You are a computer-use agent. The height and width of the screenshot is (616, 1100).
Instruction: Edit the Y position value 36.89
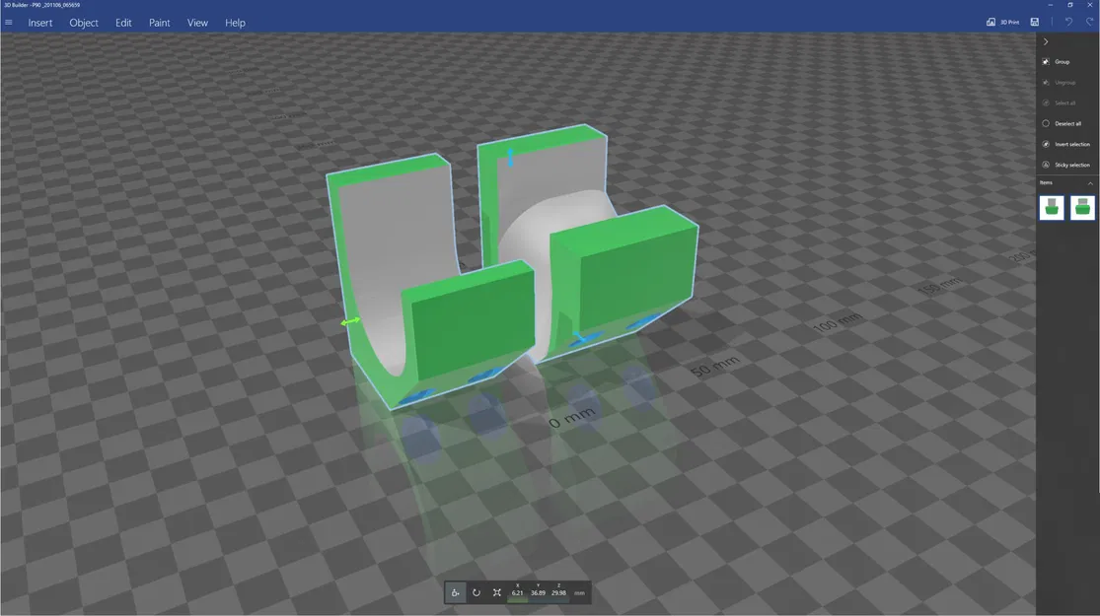538,593
